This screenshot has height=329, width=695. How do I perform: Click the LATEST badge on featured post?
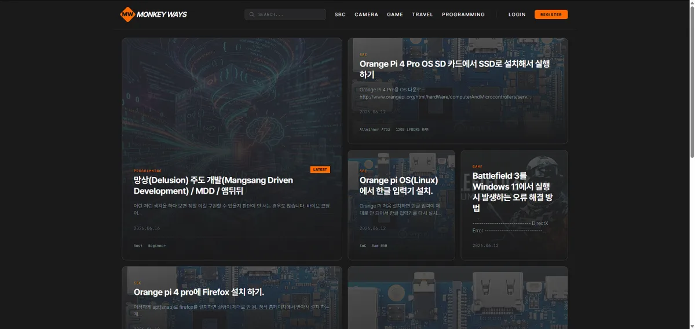click(x=320, y=169)
